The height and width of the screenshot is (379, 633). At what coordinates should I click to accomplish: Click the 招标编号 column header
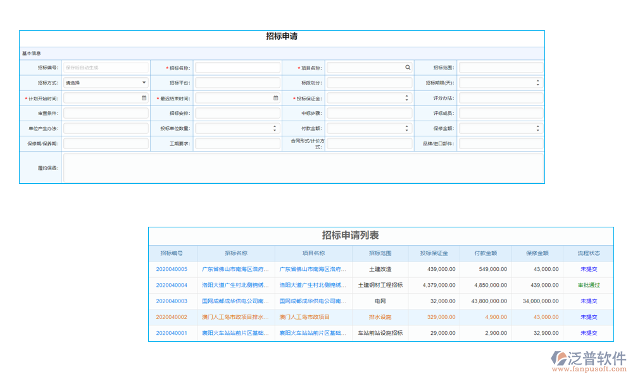pyautogui.click(x=172, y=253)
